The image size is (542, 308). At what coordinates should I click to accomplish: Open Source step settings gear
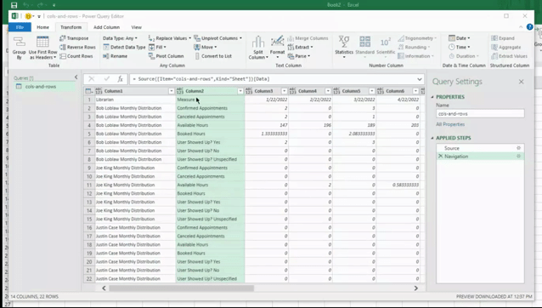[518, 148]
